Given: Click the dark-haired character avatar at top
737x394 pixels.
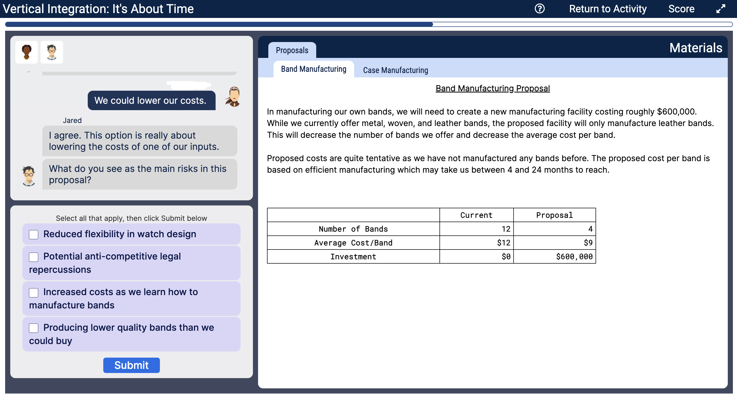Looking at the screenshot, I should tap(27, 52).
